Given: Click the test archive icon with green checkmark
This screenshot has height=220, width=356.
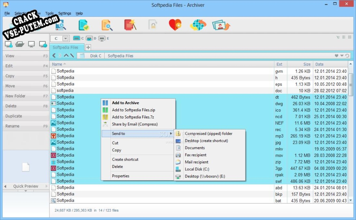Looking at the screenshot, I should pos(84,25).
